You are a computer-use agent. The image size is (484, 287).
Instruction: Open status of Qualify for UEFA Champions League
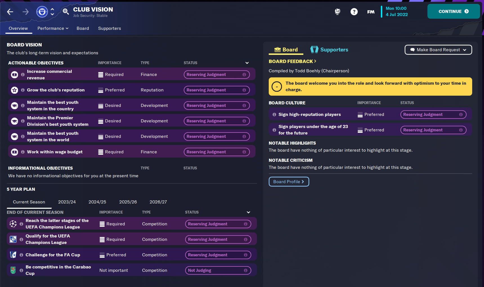(x=218, y=239)
